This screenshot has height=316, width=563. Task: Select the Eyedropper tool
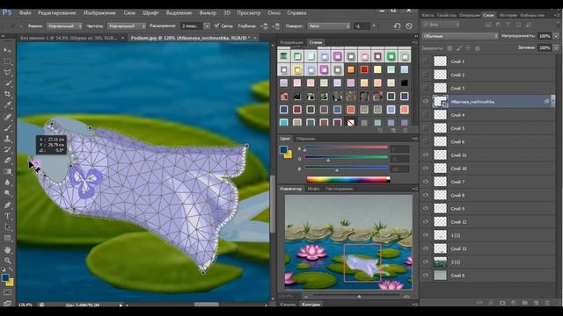[x=7, y=105]
